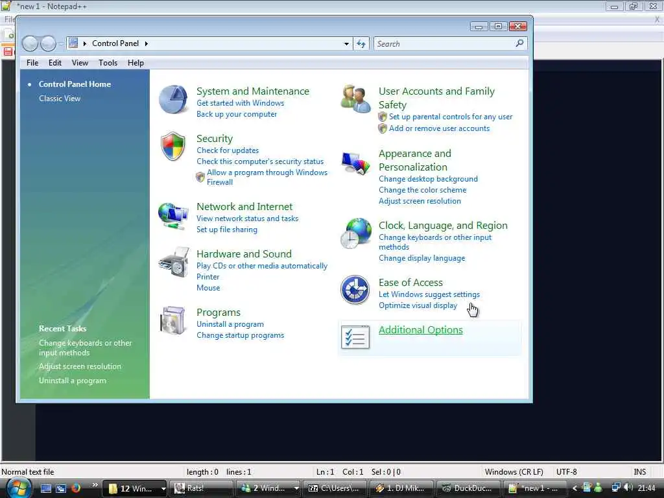Expand the 2 Windows taskbar group dropdown

pyautogui.click(x=296, y=489)
